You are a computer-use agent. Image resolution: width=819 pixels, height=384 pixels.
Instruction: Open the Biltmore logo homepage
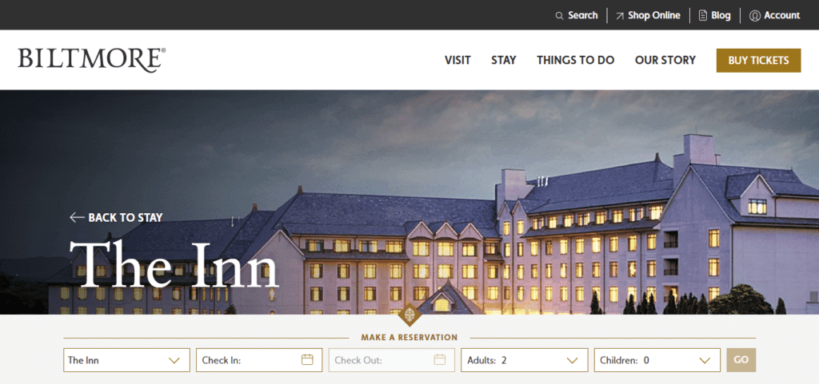click(92, 60)
